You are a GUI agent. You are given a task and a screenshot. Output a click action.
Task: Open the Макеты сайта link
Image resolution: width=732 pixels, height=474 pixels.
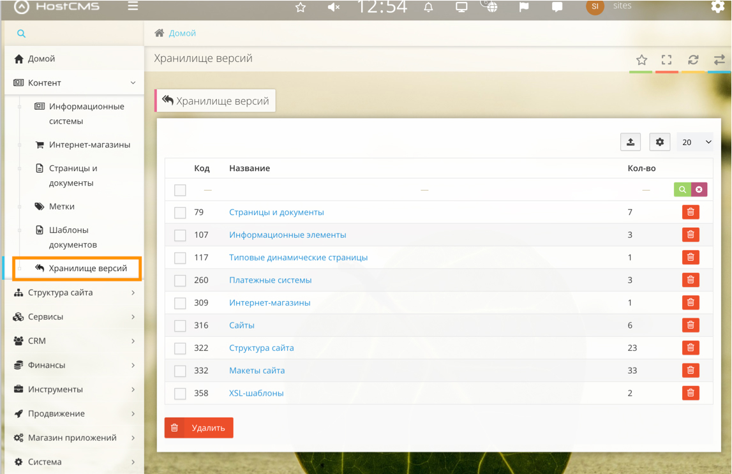257,371
